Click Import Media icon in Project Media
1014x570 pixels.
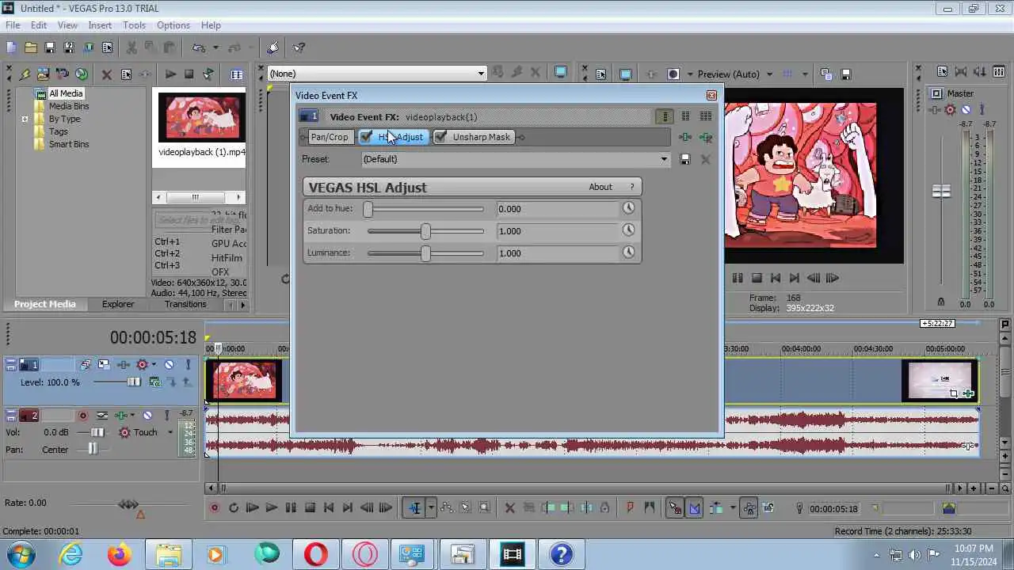[x=43, y=74]
